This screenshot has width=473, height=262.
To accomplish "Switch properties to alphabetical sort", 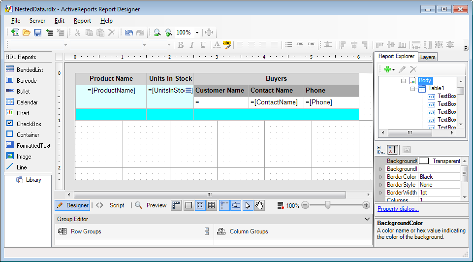I will (392, 150).
